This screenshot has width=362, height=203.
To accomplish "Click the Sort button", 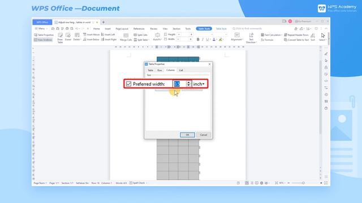I will (313, 37).
